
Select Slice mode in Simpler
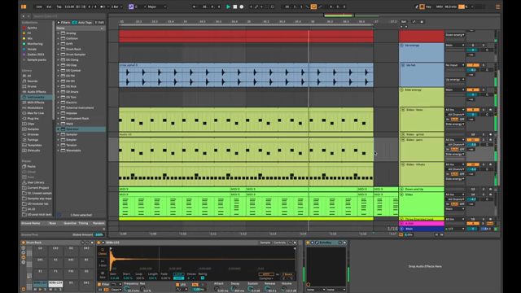[103, 275]
